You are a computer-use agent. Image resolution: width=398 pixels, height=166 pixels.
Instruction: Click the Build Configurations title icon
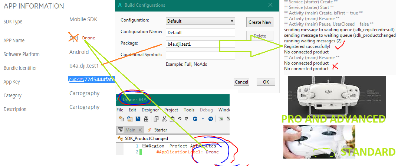(120, 5)
